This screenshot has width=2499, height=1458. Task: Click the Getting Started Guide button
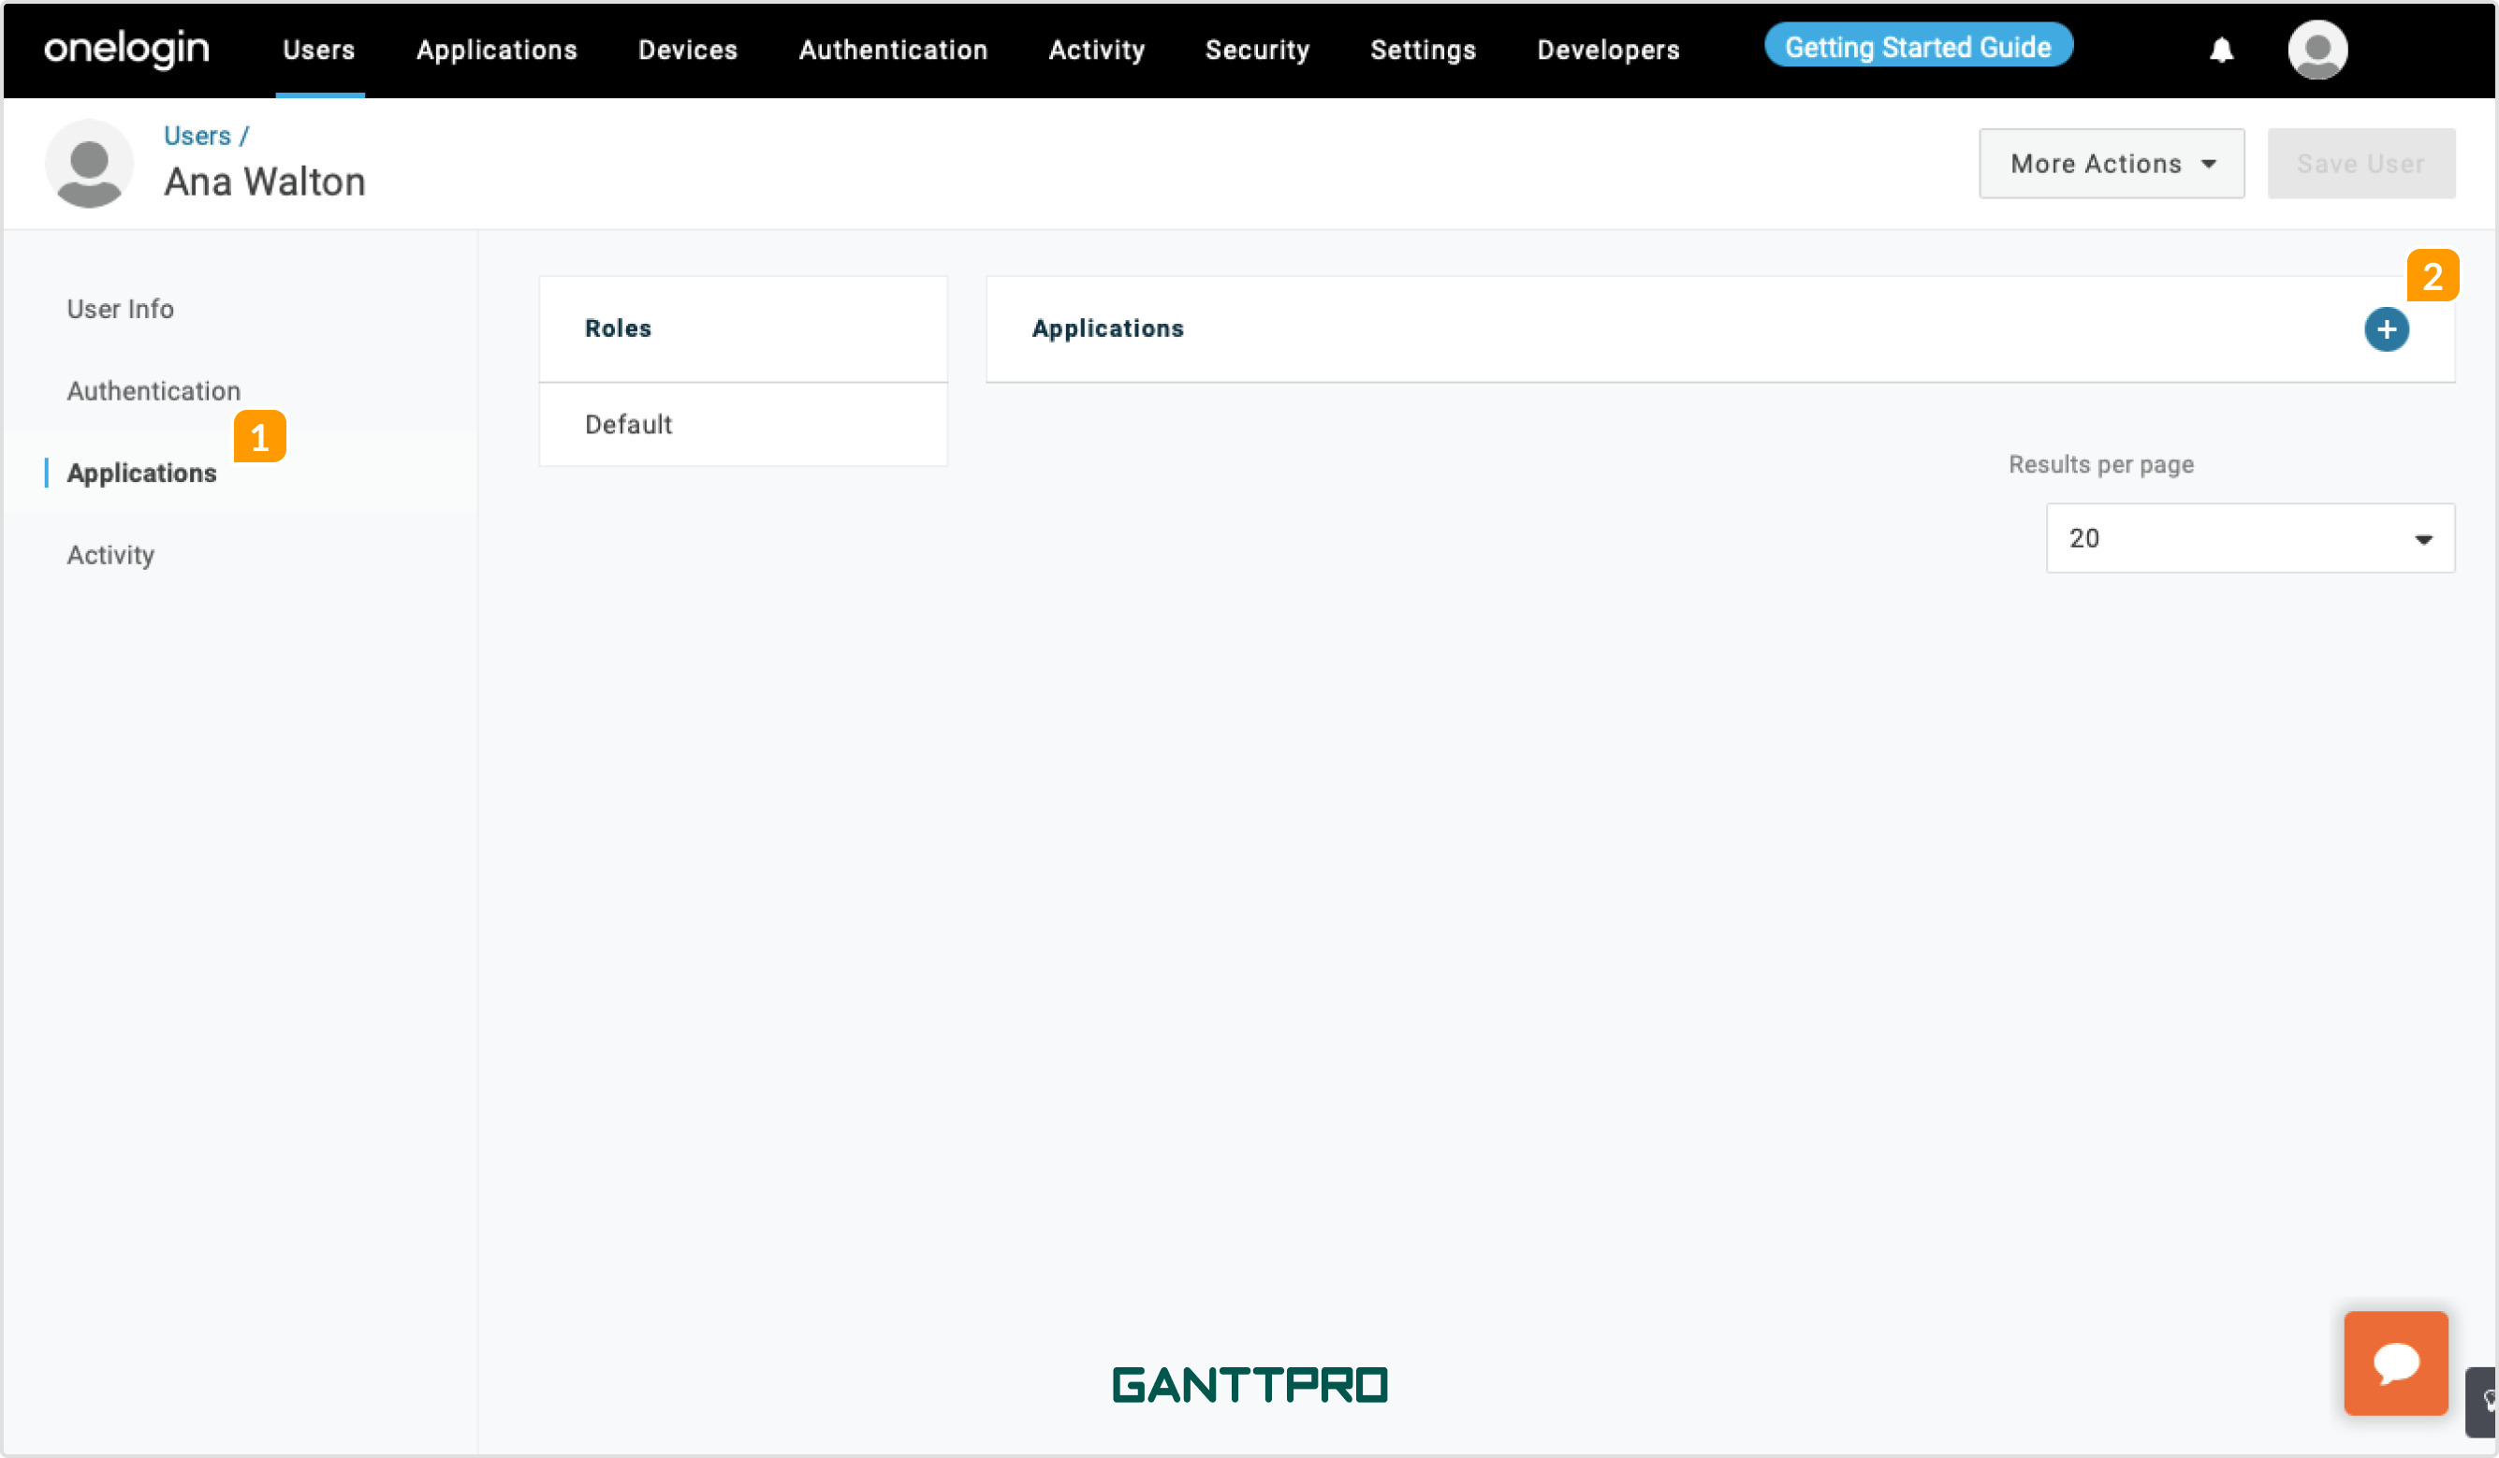point(1918,46)
